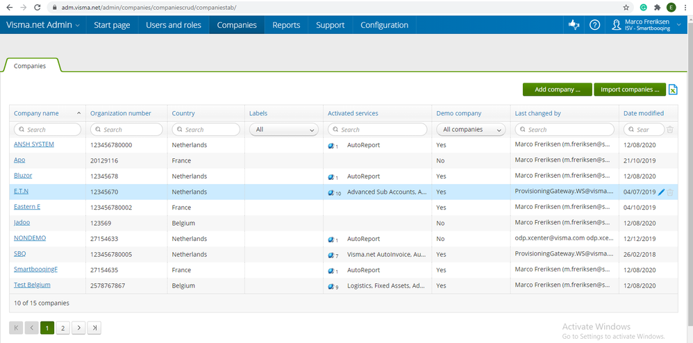Screen dimensions: 693x343
Task: Expand user account dropdown chevron
Action: (x=679, y=25)
